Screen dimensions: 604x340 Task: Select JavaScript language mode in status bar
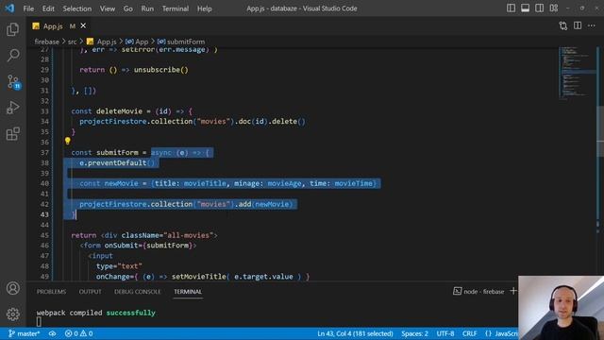click(x=501, y=333)
